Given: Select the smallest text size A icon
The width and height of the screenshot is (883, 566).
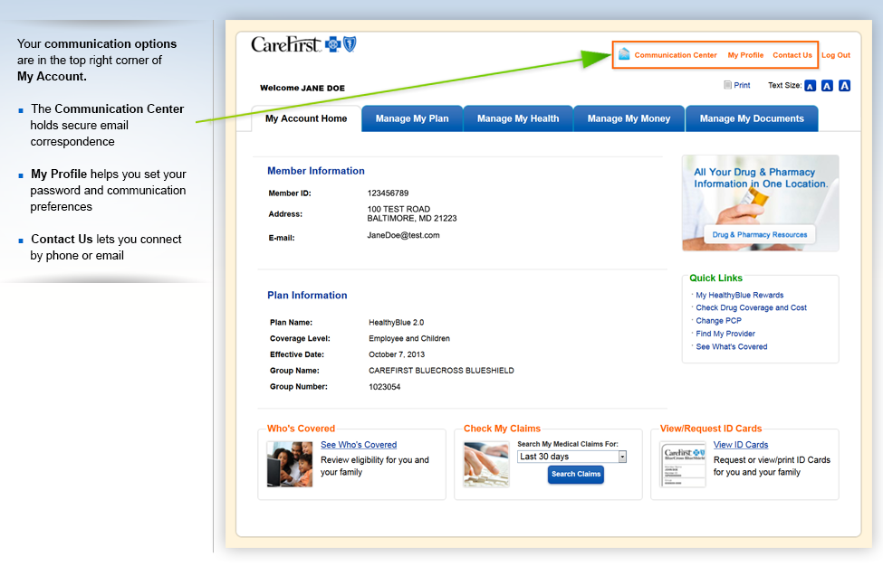Looking at the screenshot, I should [810, 85].
